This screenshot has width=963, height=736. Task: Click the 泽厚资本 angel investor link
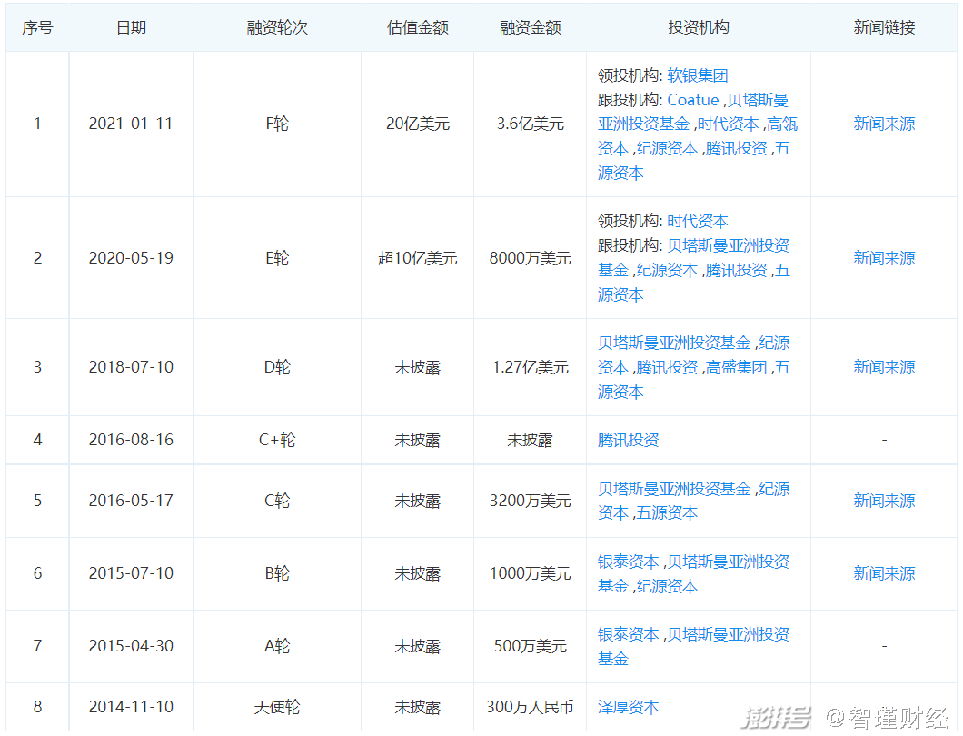point(628,707)
